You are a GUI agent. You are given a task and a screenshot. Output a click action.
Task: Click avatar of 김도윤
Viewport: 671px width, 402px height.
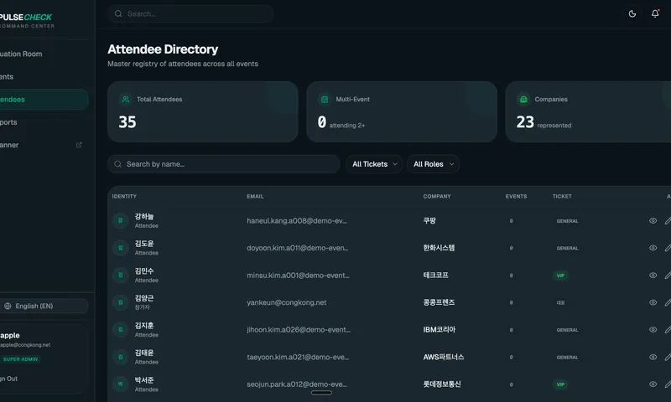click(x=120, y=248)
